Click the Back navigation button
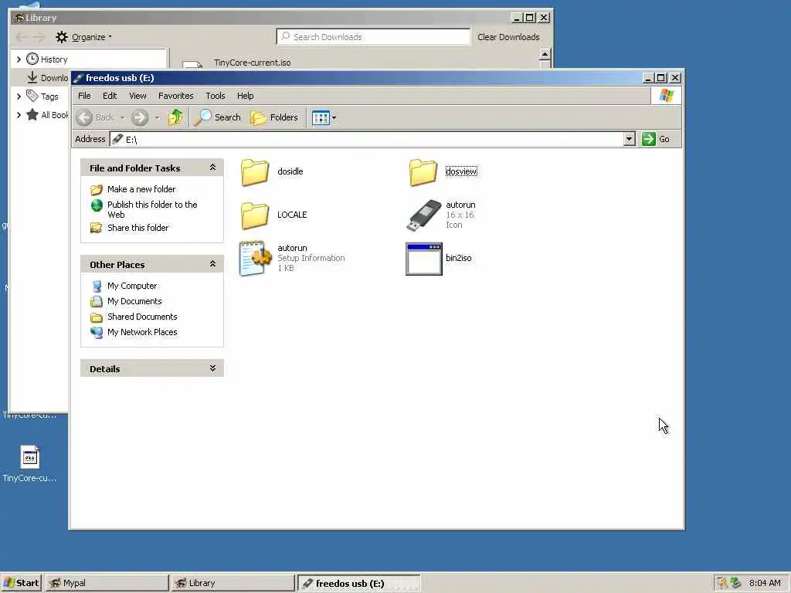The height and width of the screenshot is (593, 791). tap(95, 117)
